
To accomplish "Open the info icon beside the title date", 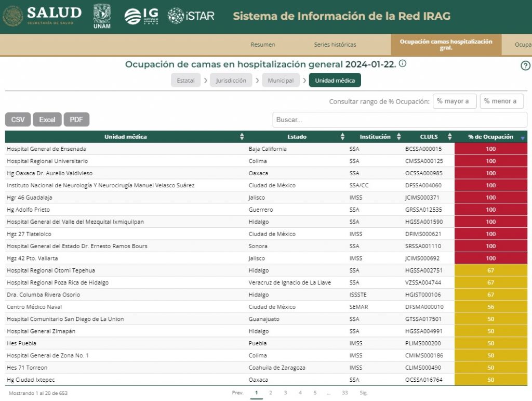I will pyautogui.click(x=403, y=64).
